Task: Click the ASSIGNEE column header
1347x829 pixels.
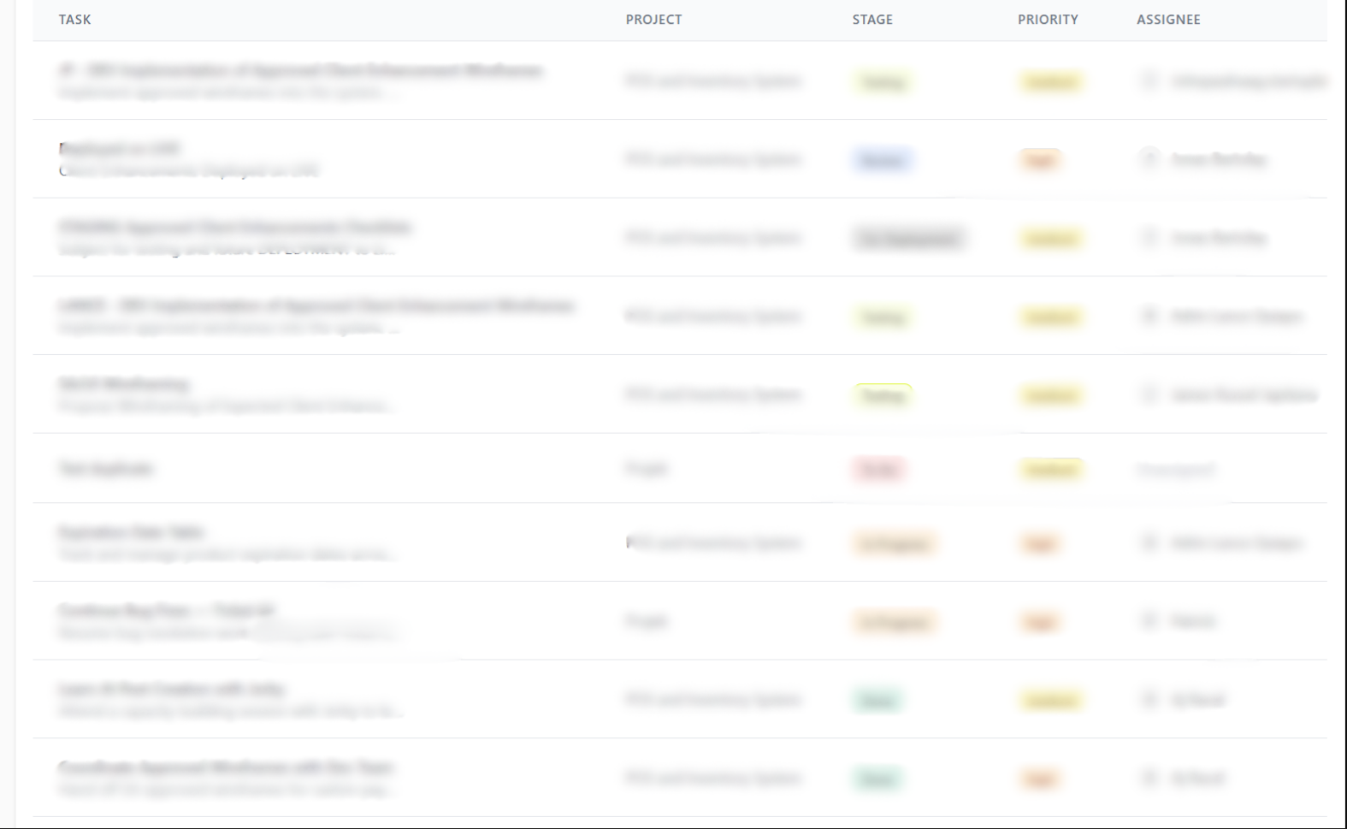Action: [x=1168, y=20]
